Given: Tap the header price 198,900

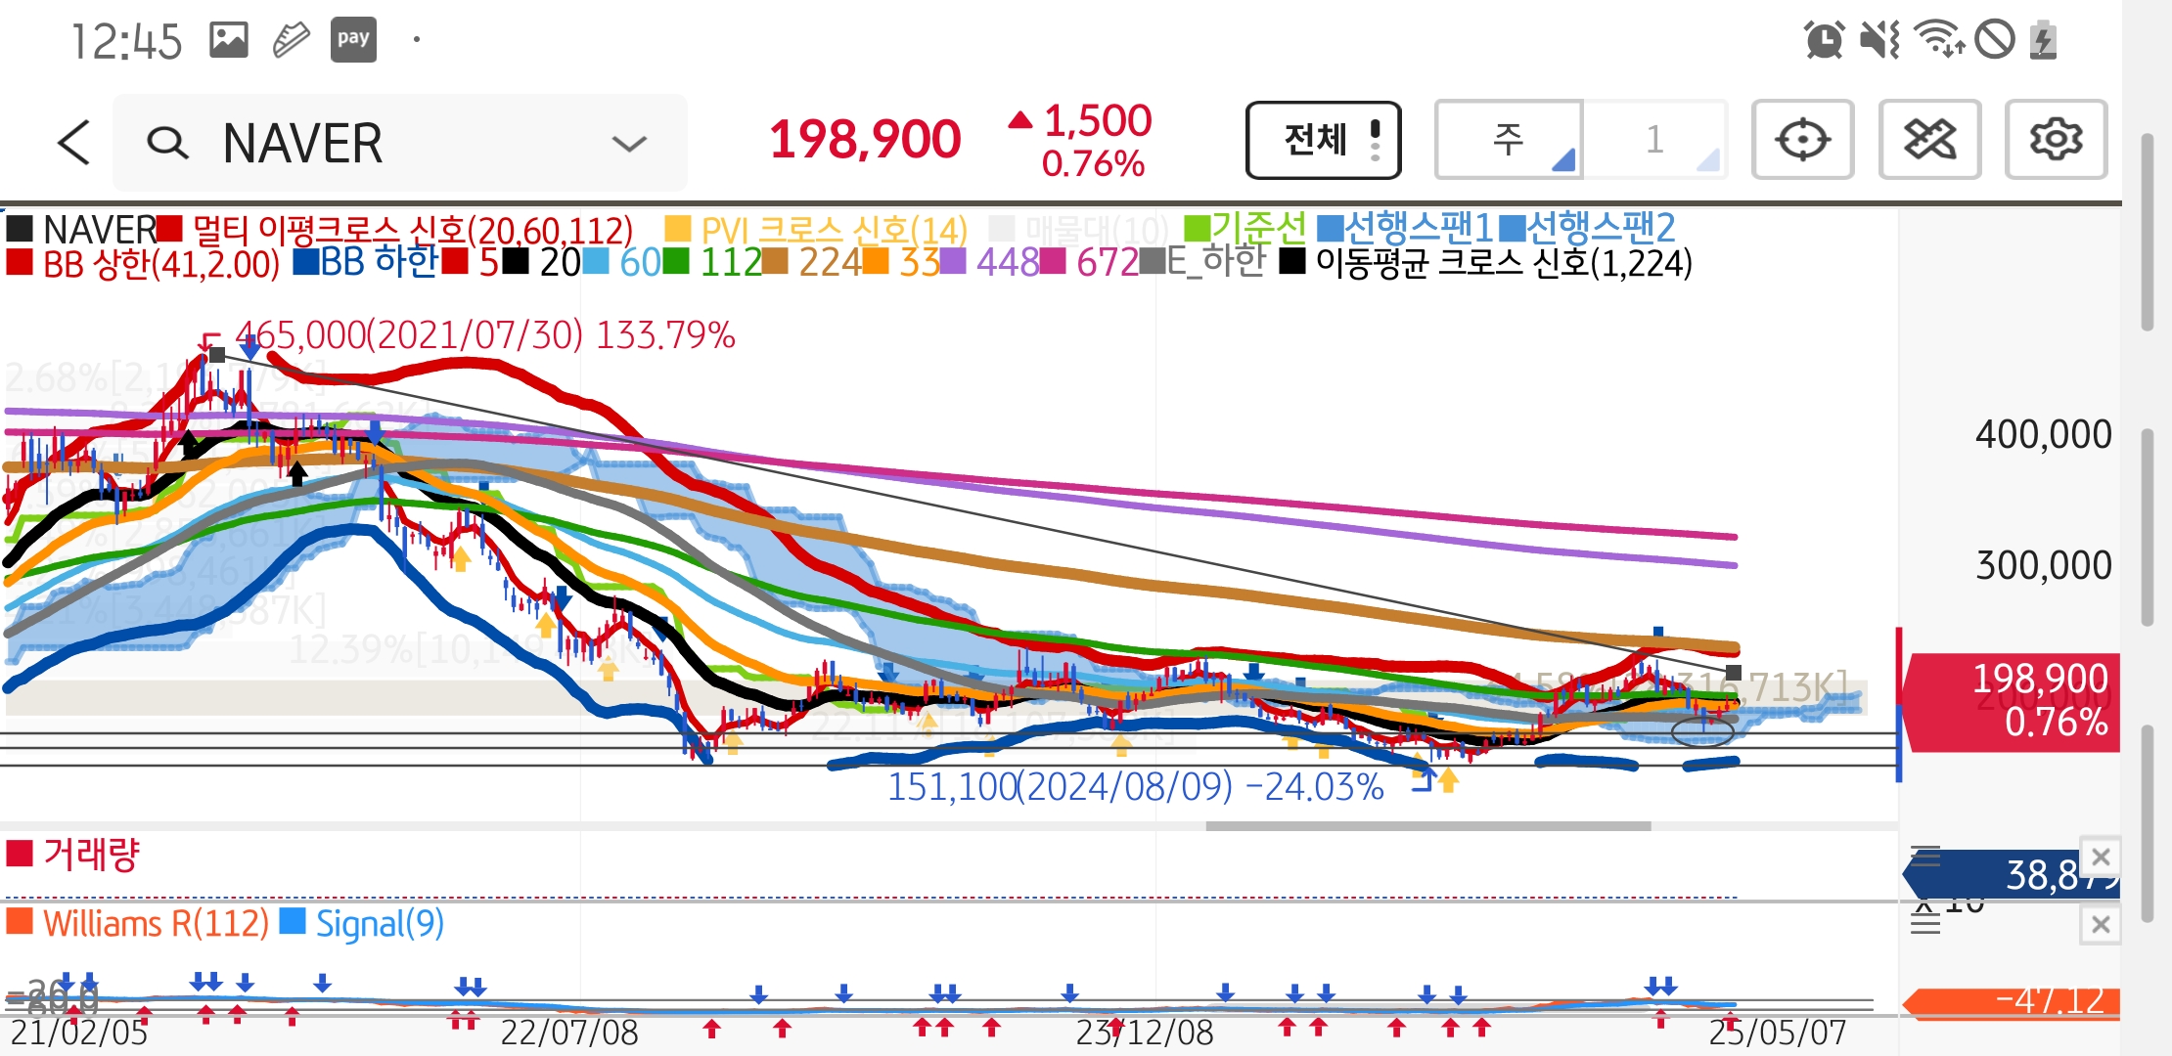Looking at the screenshot, I should [865, 140].
